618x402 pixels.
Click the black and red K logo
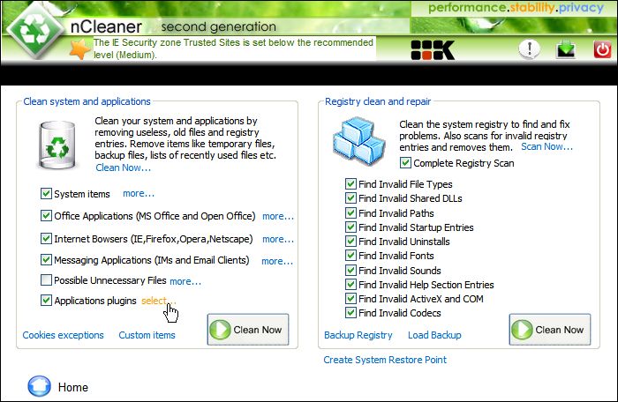(x=433, y=50)
